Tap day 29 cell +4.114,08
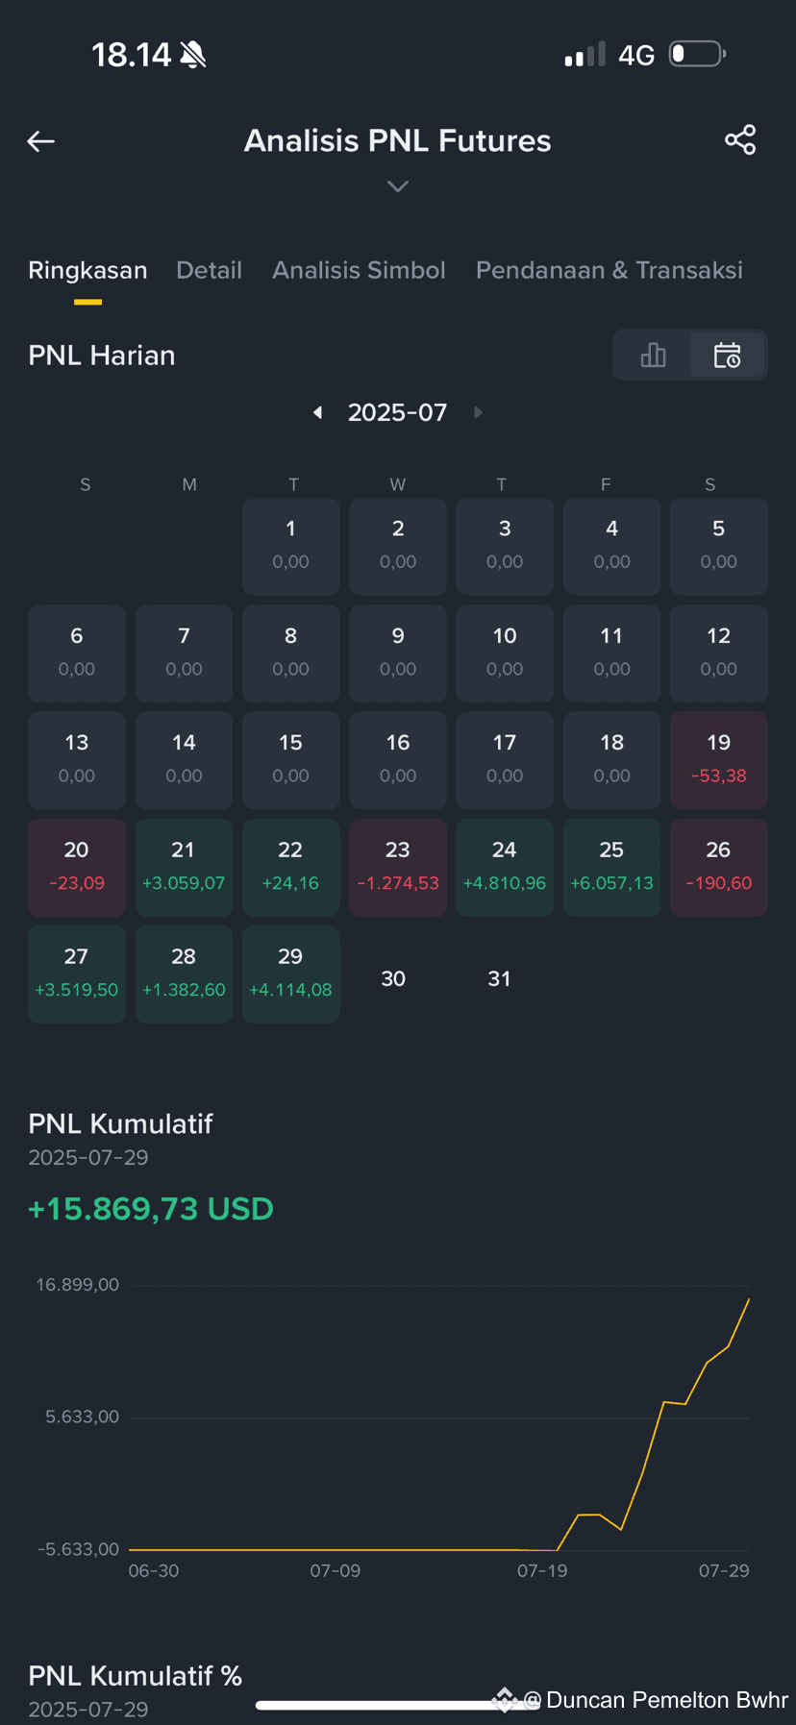Screen dimensions: 796x1725 [290, 974]
